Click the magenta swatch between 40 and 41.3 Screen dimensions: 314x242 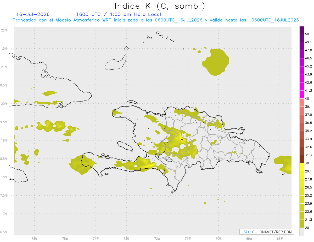[302, 95]
